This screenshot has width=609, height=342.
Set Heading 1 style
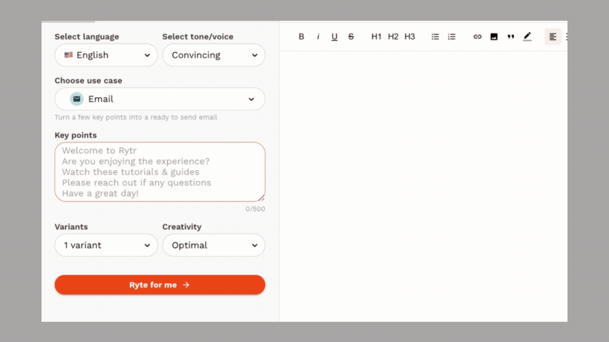[x=376, y=37]
